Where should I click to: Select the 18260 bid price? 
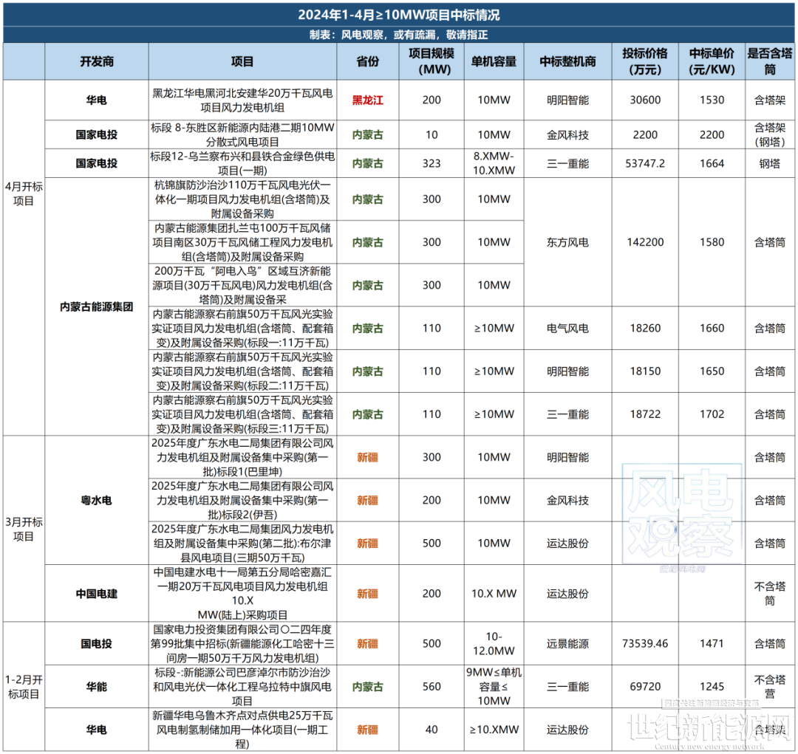pos(645,328)
